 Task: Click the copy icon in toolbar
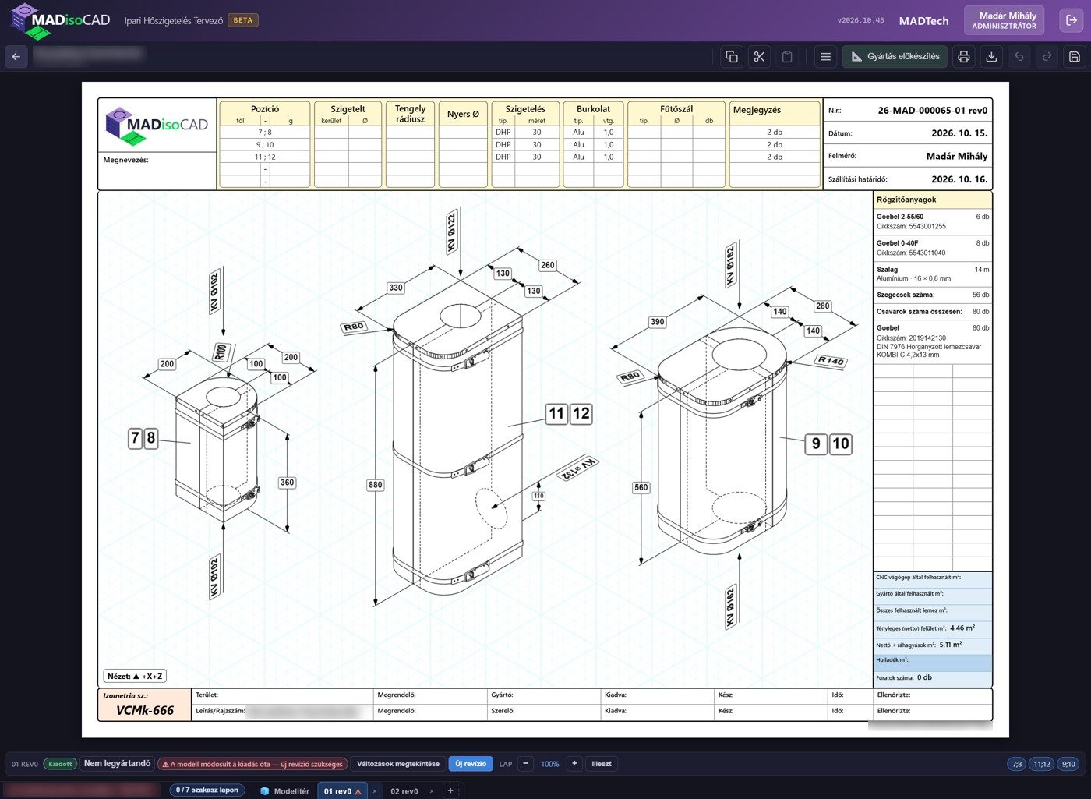click(731, 56)
